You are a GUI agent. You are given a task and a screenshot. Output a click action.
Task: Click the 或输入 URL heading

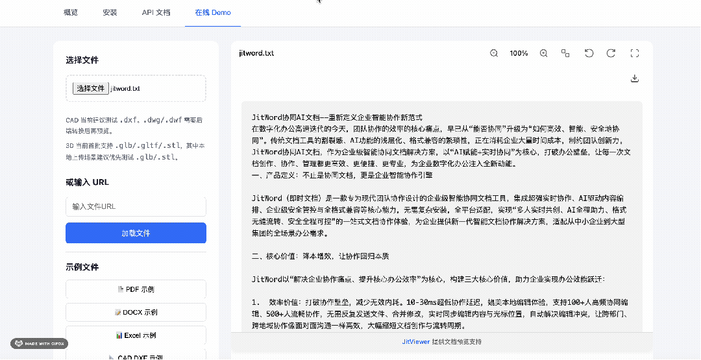[87, 182]
